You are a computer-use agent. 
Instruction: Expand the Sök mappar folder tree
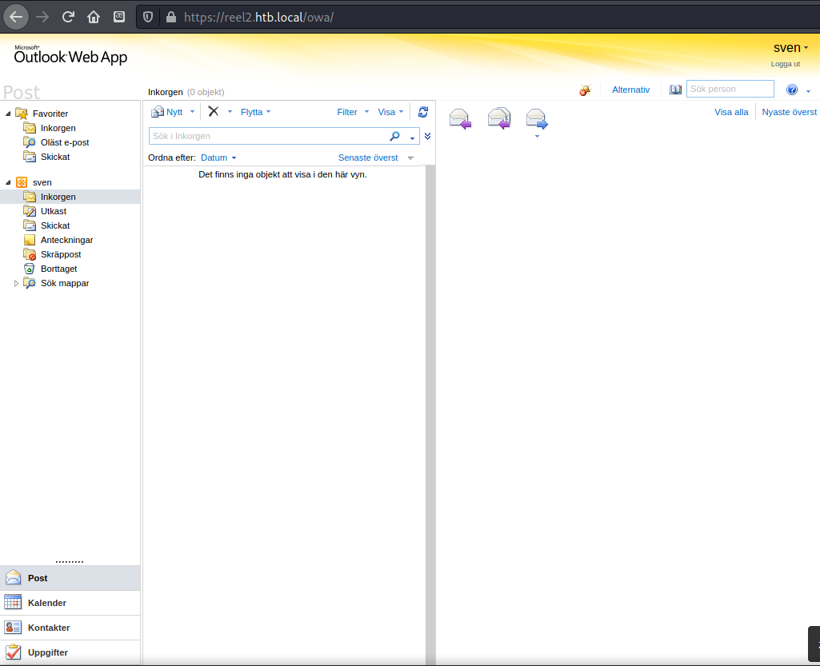coord(17,283)
